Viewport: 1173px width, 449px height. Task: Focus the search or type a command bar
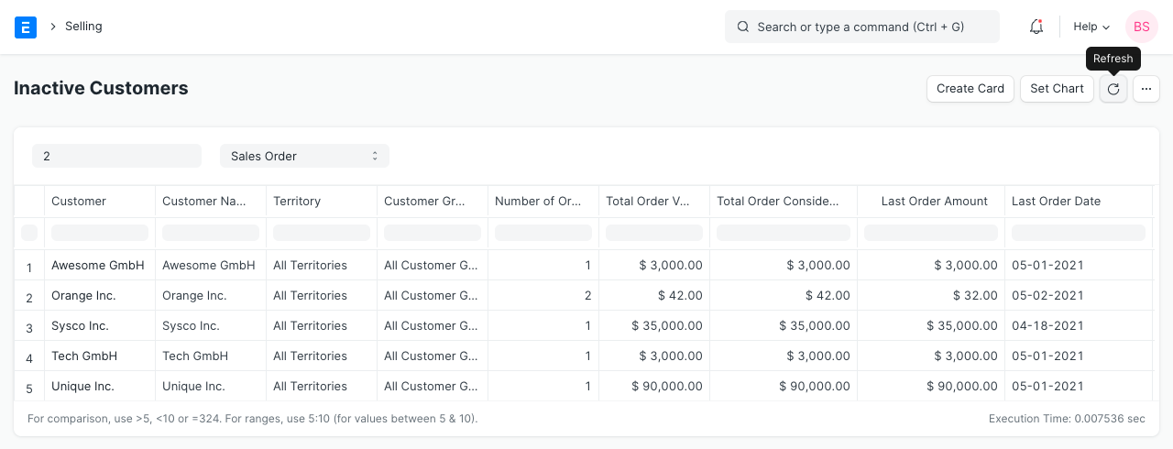point(871,27)
